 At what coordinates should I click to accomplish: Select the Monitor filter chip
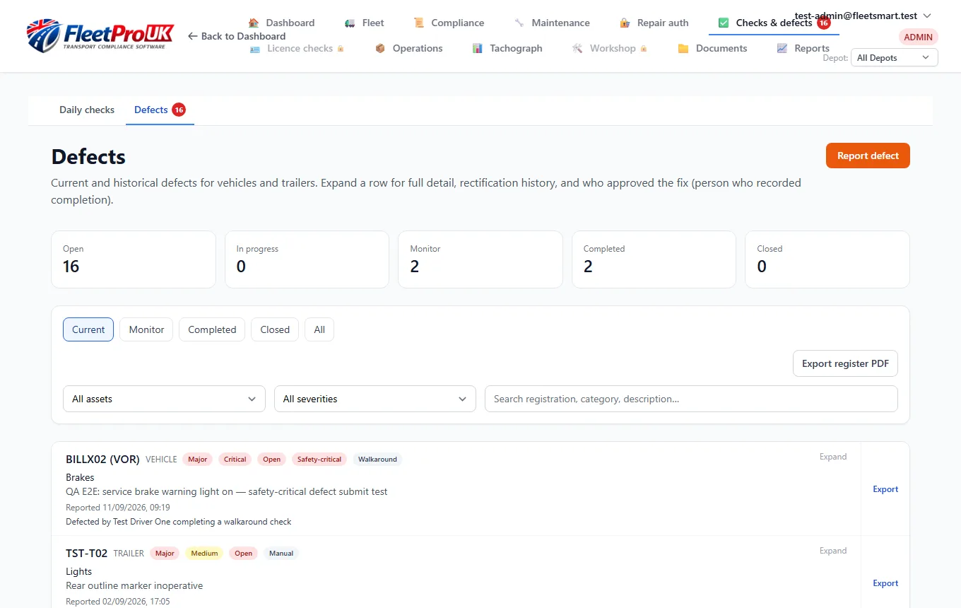click(146, 329)
